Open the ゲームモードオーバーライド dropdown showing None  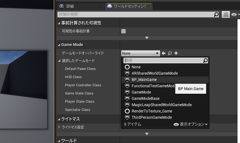[x=141, y=53]
